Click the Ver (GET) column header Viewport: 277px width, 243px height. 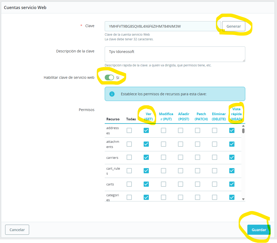149,116
